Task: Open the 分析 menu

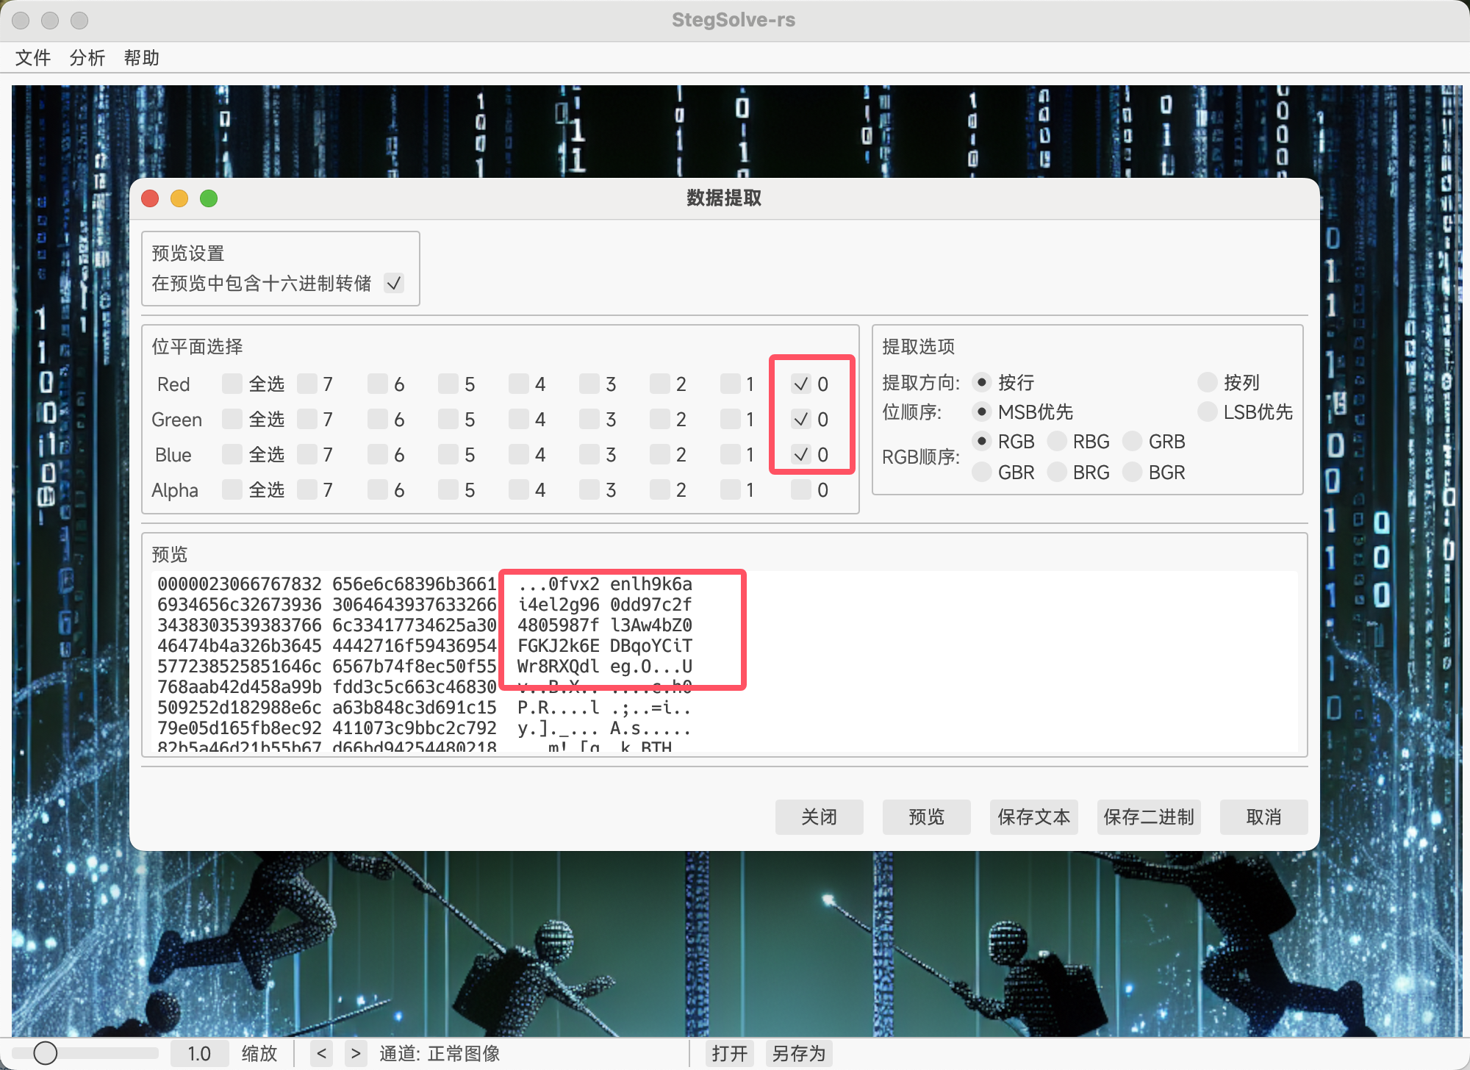Action: 87,58
